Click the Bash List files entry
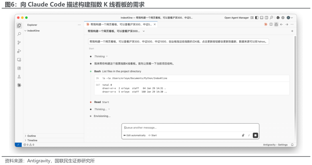312x165 pixels. pyautogui.click(x=118, y=71)
